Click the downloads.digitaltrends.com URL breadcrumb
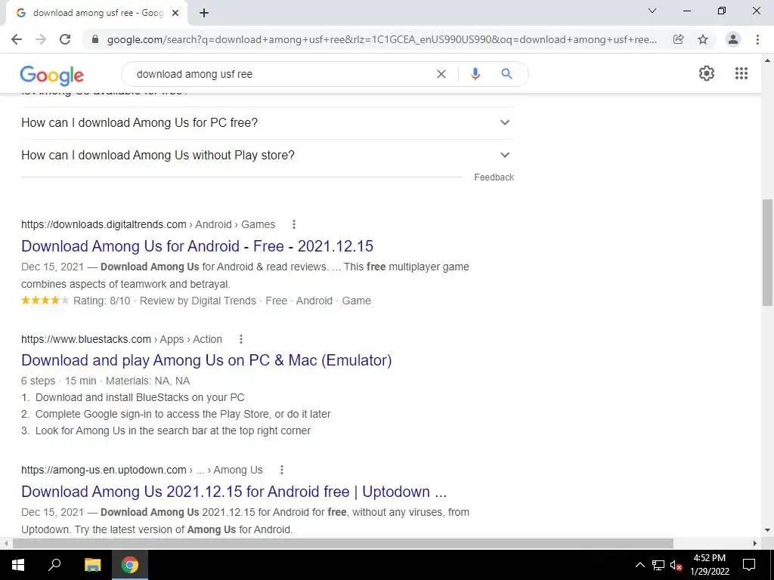Screen dimensions: 774x580 (148, 224)
